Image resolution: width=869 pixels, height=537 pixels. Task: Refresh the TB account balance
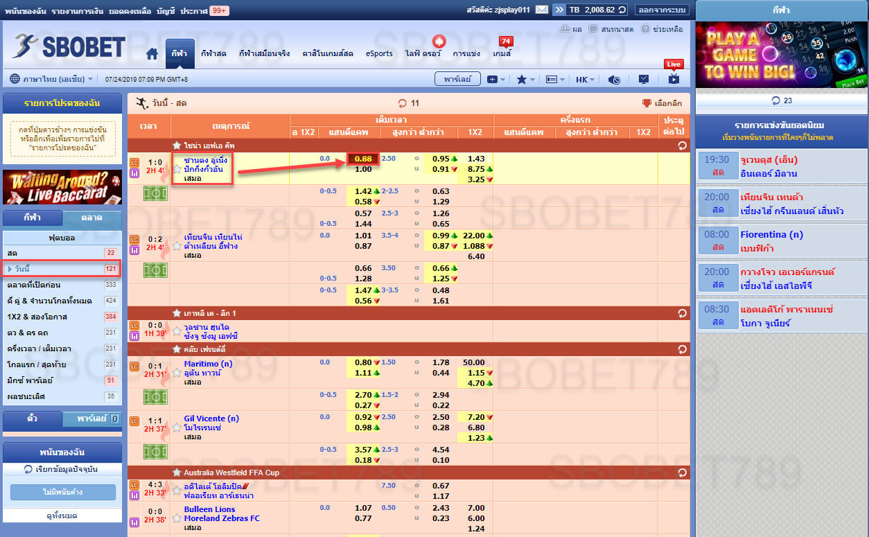click(622, 10)
